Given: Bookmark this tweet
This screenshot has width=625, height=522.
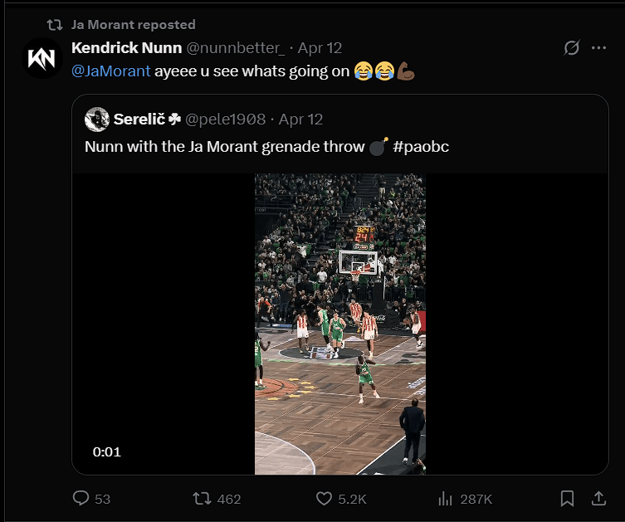Looking at the screenshot, I should [x=568, y=499].
